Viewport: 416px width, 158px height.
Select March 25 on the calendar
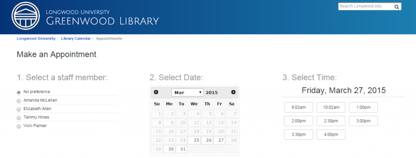(x=194, y=140)
